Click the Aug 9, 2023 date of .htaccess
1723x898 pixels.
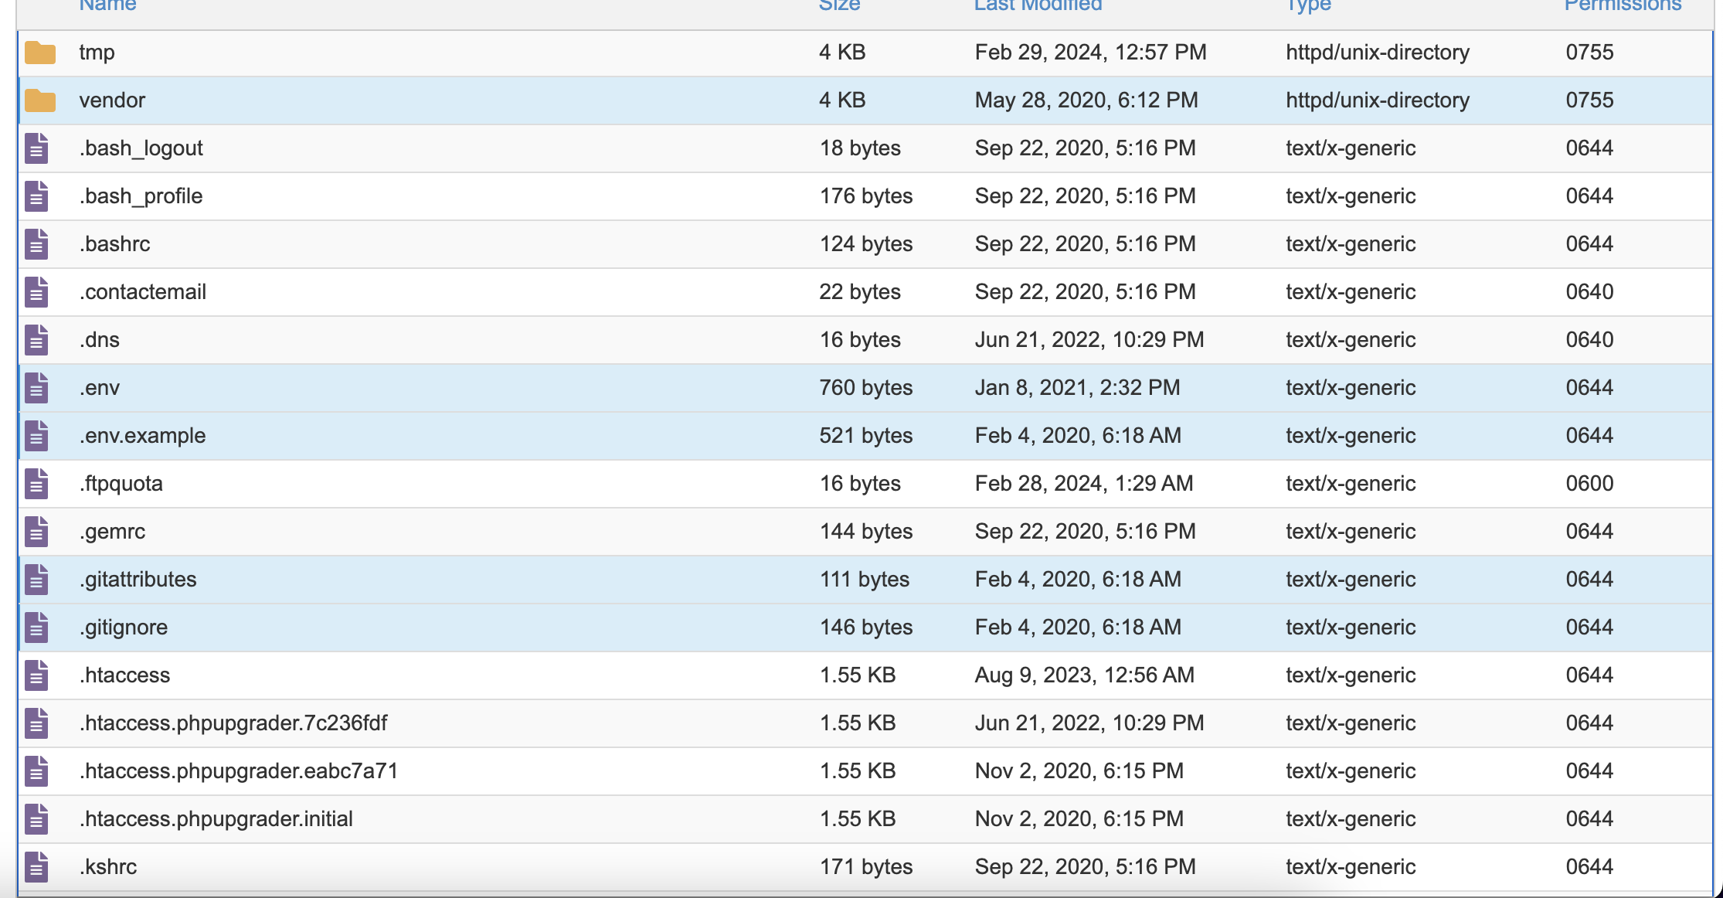coord(1085,675)
